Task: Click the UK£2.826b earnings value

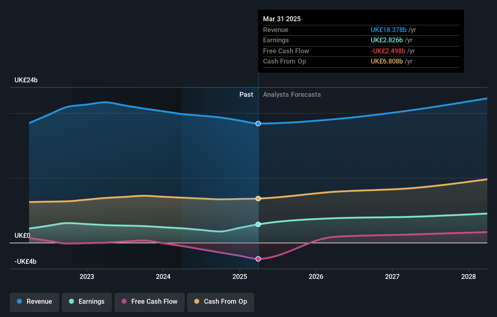Action: pyautogui.click(x=387, y=40)
